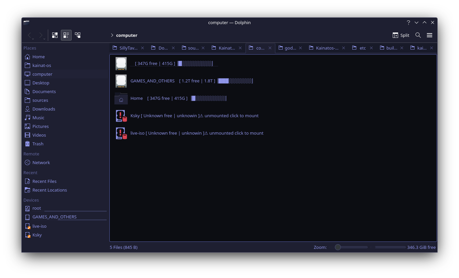The width and height of the screenshot is (459, 278).
Task: Select Home folder icon in file view
Action: pyautogui.click(x=121, y=98)
